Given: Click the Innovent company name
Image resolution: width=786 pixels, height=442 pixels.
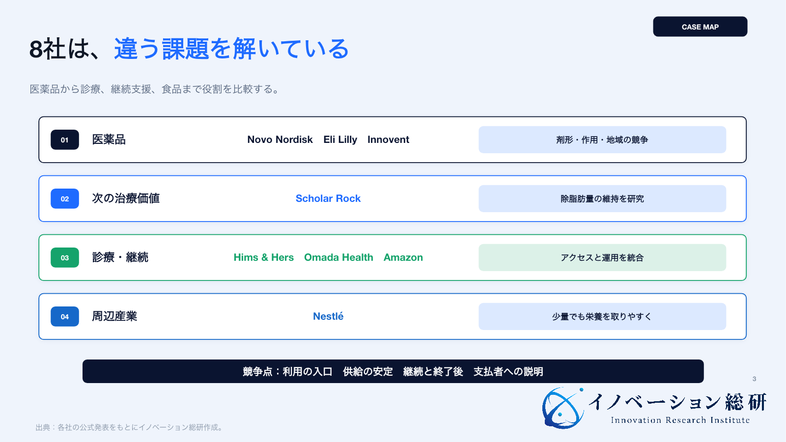Looking at the screenshot, I should point(388,139).
